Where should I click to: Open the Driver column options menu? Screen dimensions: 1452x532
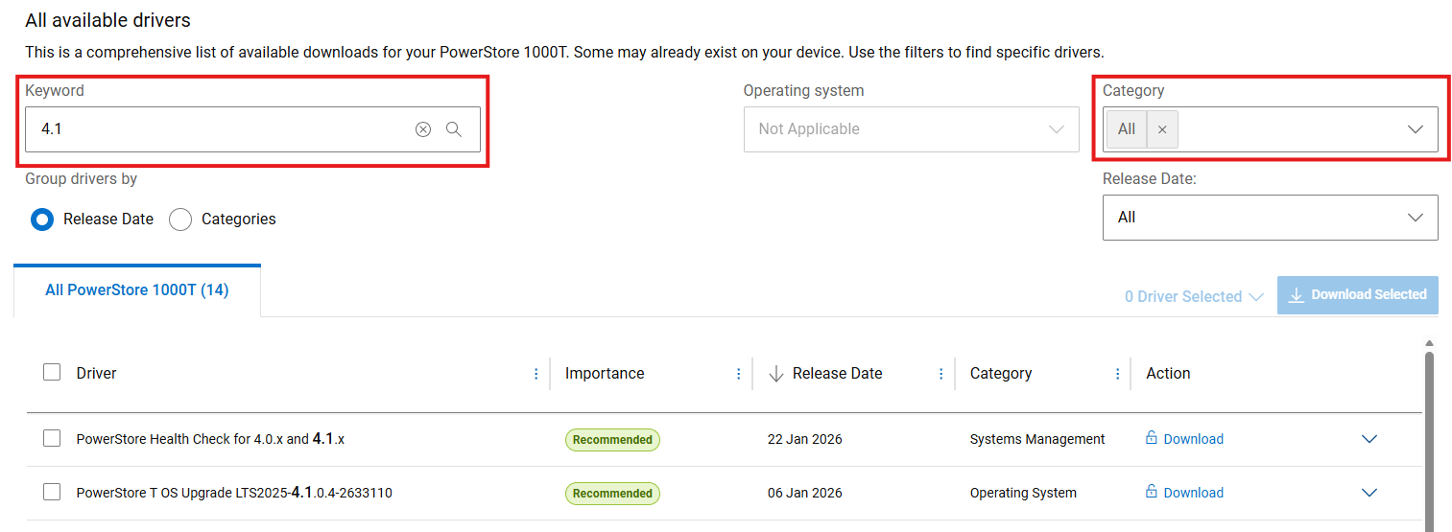(536, 374)
